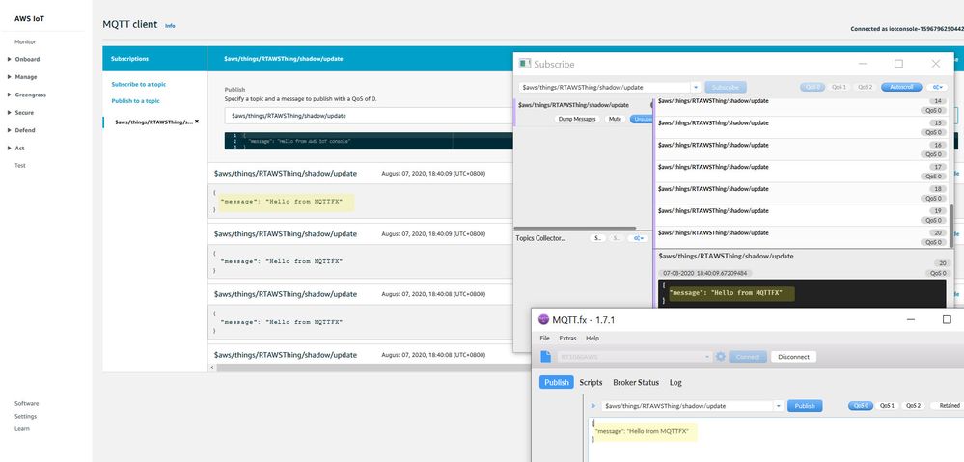Click the Disconnect button in MQTT.fx

[794, 356]
